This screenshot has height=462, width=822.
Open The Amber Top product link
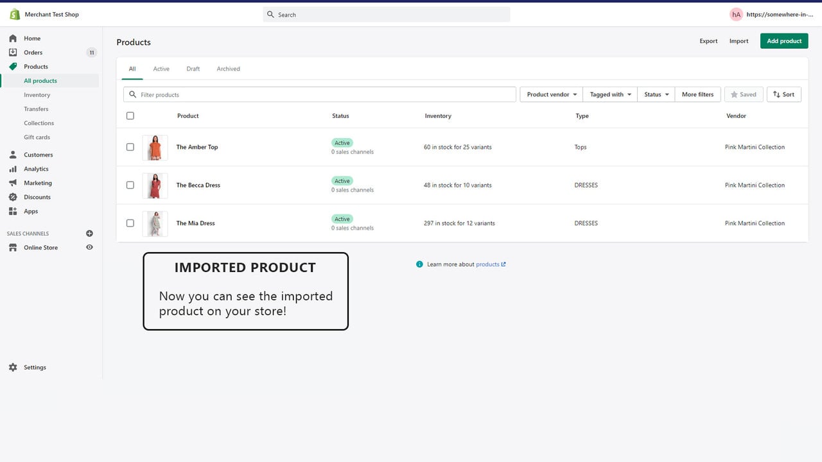(x=197, y=147)
